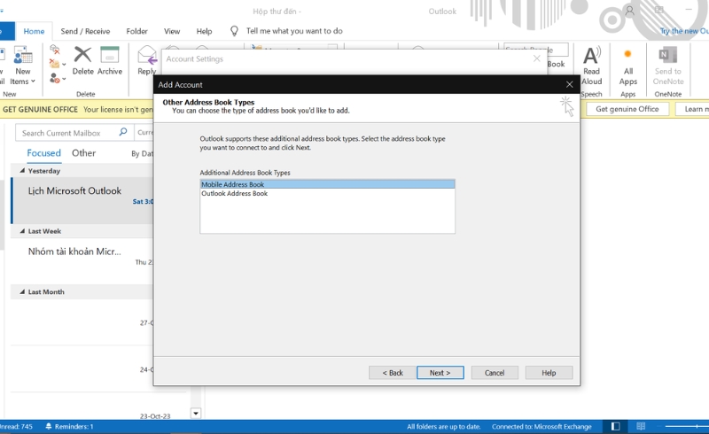Close the Account Settings window

pyautogui.click(x=537, y=58)
